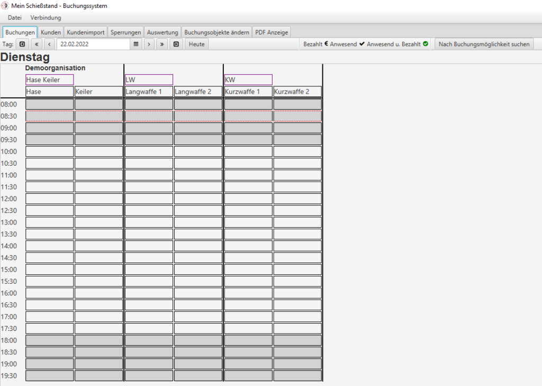Jump to last day navigation icon
Viewport: 542px width, 386px height.
pos(176,44)
